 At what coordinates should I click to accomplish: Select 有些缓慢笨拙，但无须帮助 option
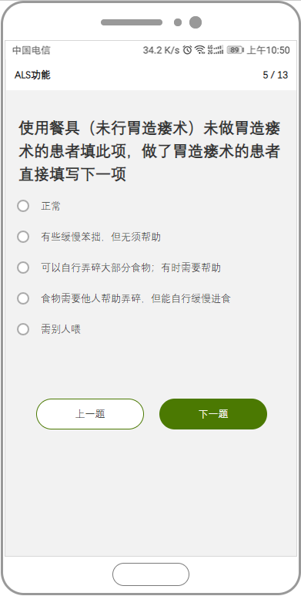[x=23, y=237]
